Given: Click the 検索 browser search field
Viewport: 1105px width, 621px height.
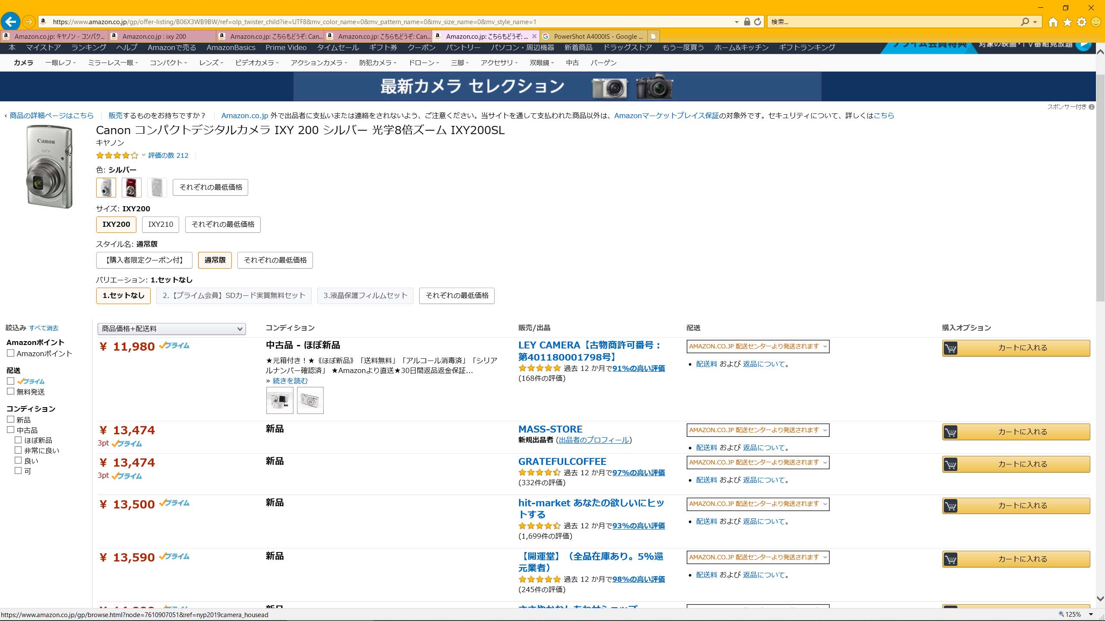Looking at the screenshot, I should click(x=893, y=22).
